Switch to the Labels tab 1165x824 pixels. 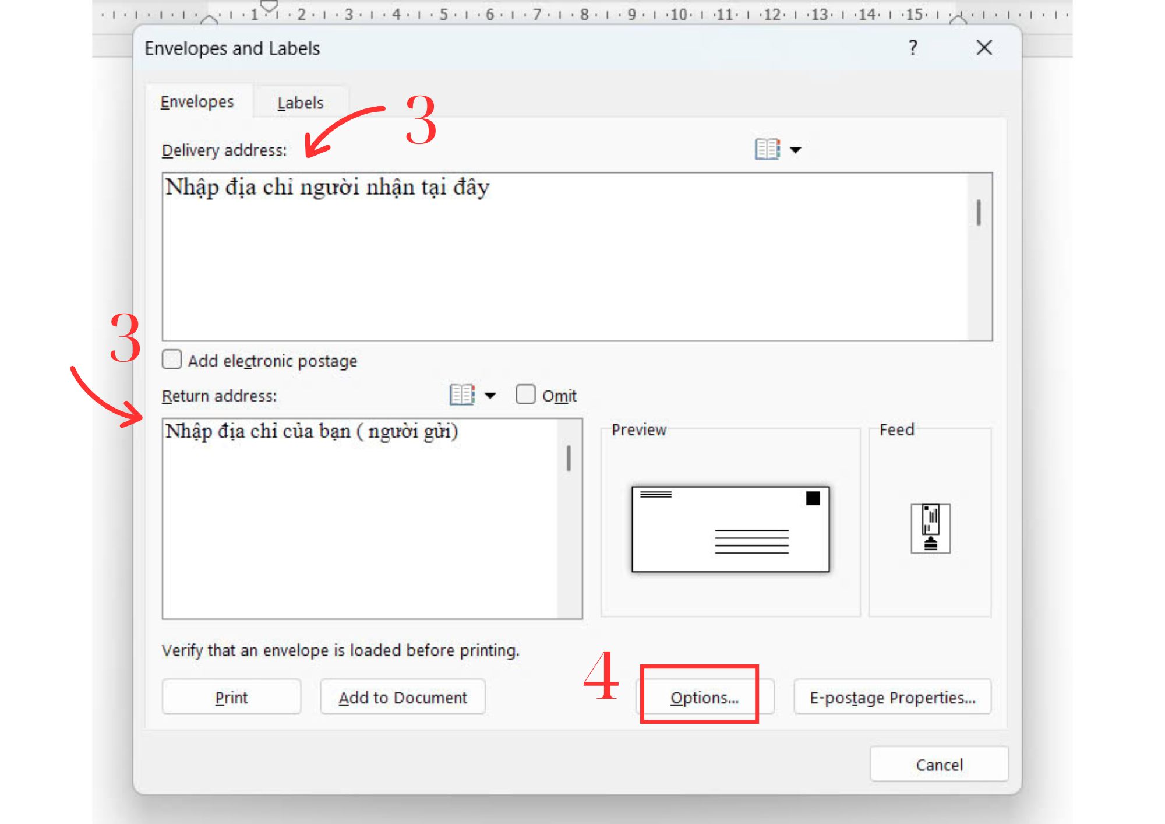tap(300, 103)
